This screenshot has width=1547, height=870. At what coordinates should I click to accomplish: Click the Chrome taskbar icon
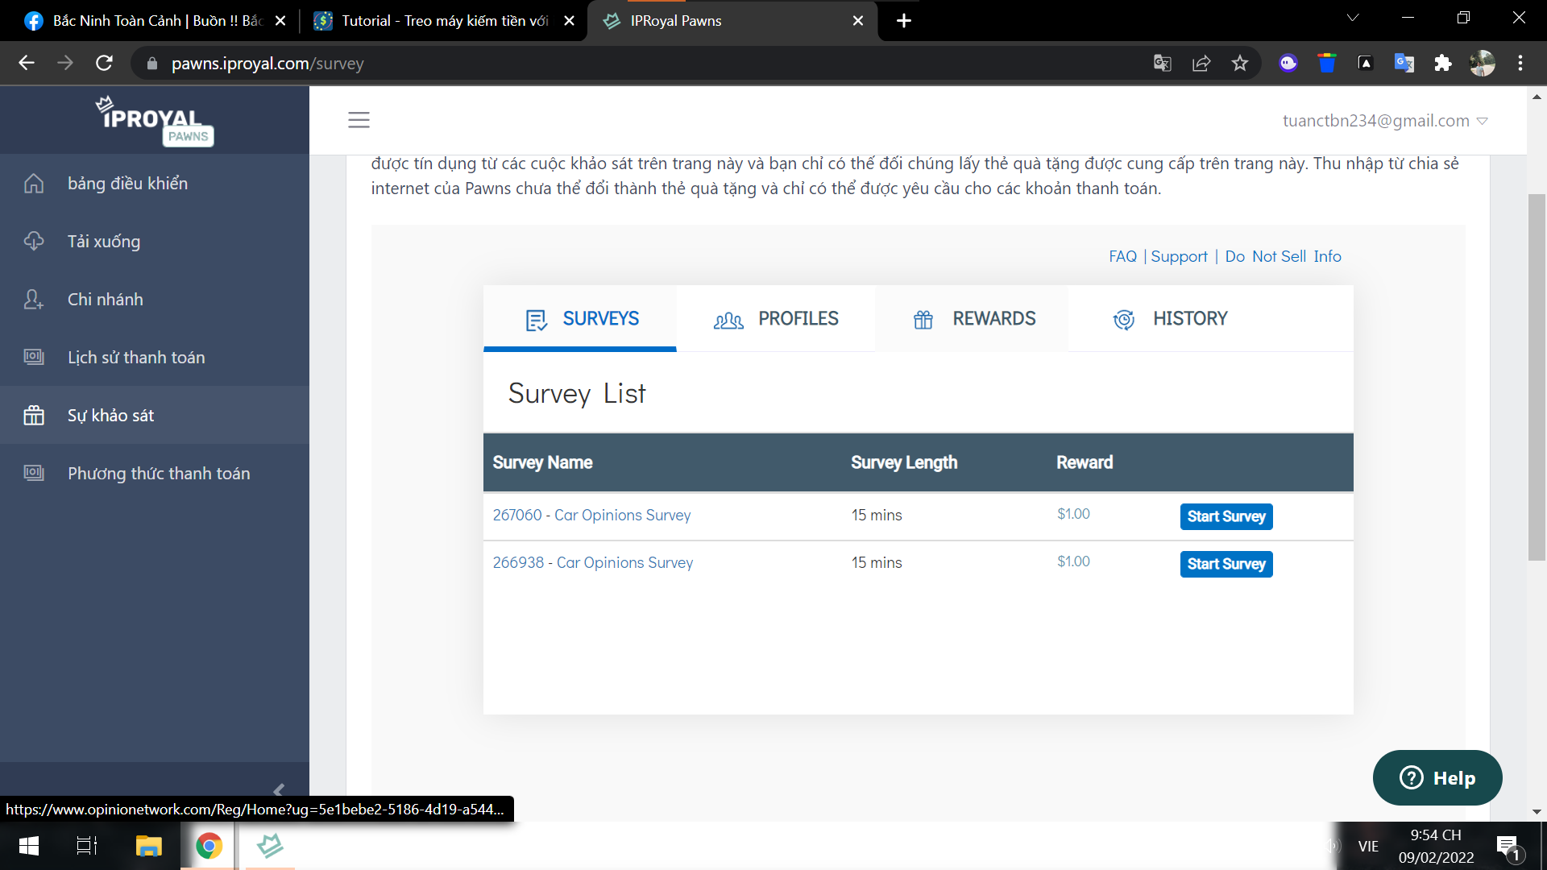[x=209, y=846]
